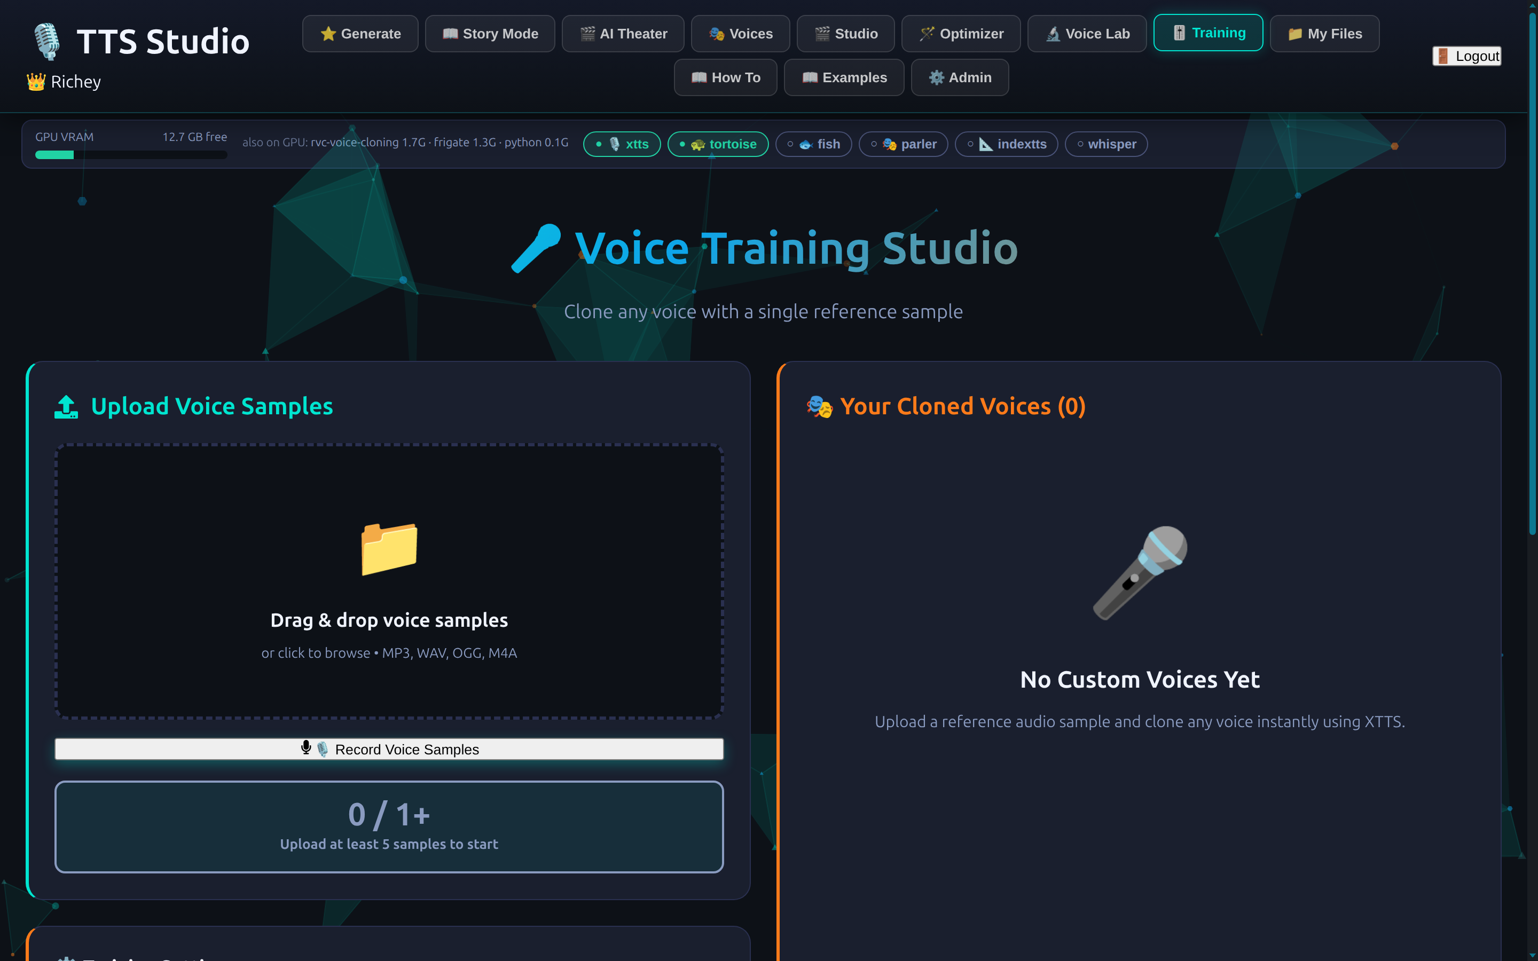1538x961 pixels.
Task: Click the 'Clone any voice' subtitle
Action: [x=763, y=312]
